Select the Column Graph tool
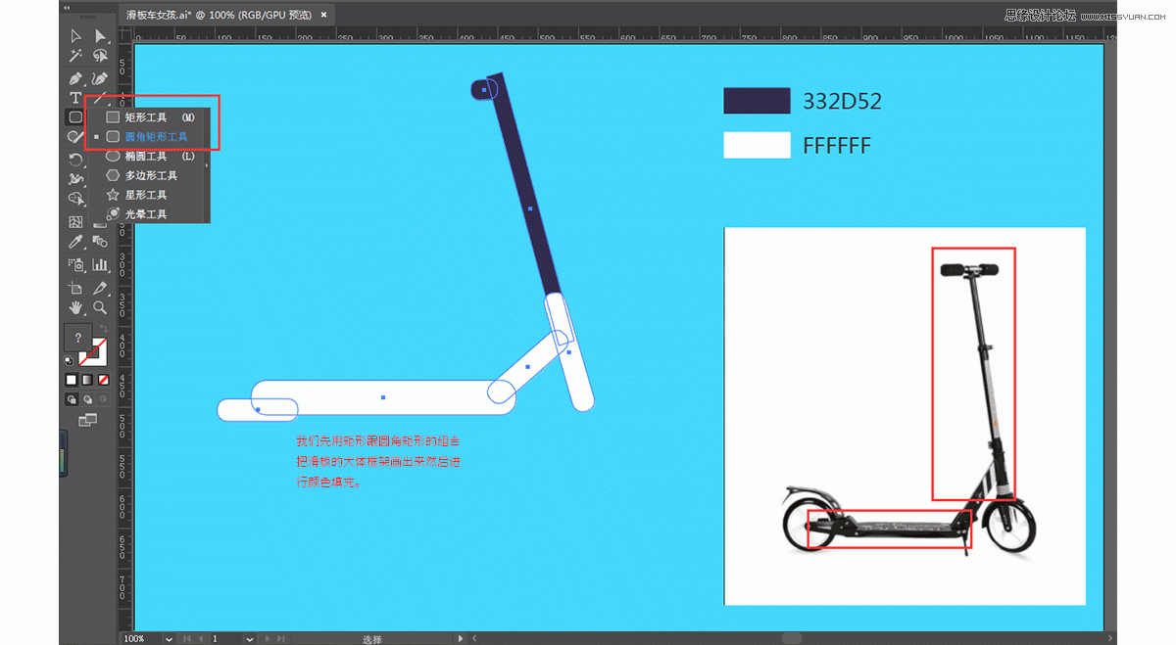This screenshot has width=1176, height=645. pos(100,264)
